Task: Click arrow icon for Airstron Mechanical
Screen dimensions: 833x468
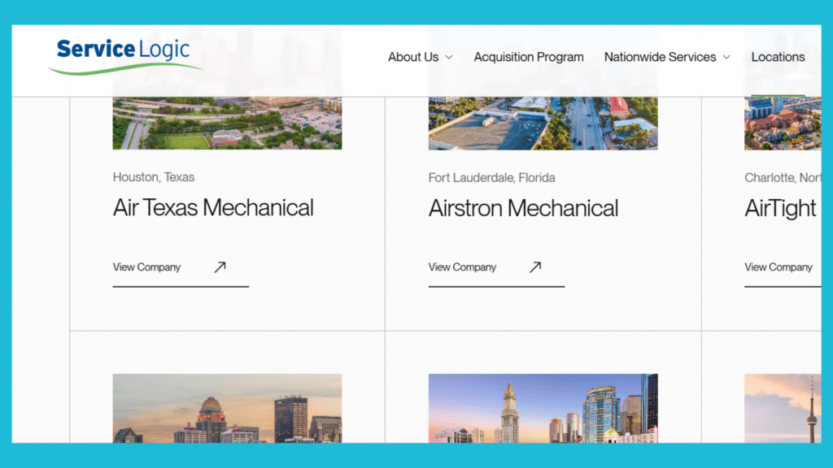Action: pos(535,266)
